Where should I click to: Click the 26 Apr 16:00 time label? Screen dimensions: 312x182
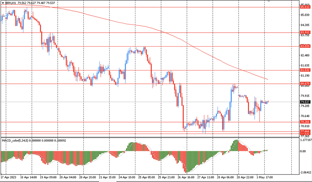[187, 177]
